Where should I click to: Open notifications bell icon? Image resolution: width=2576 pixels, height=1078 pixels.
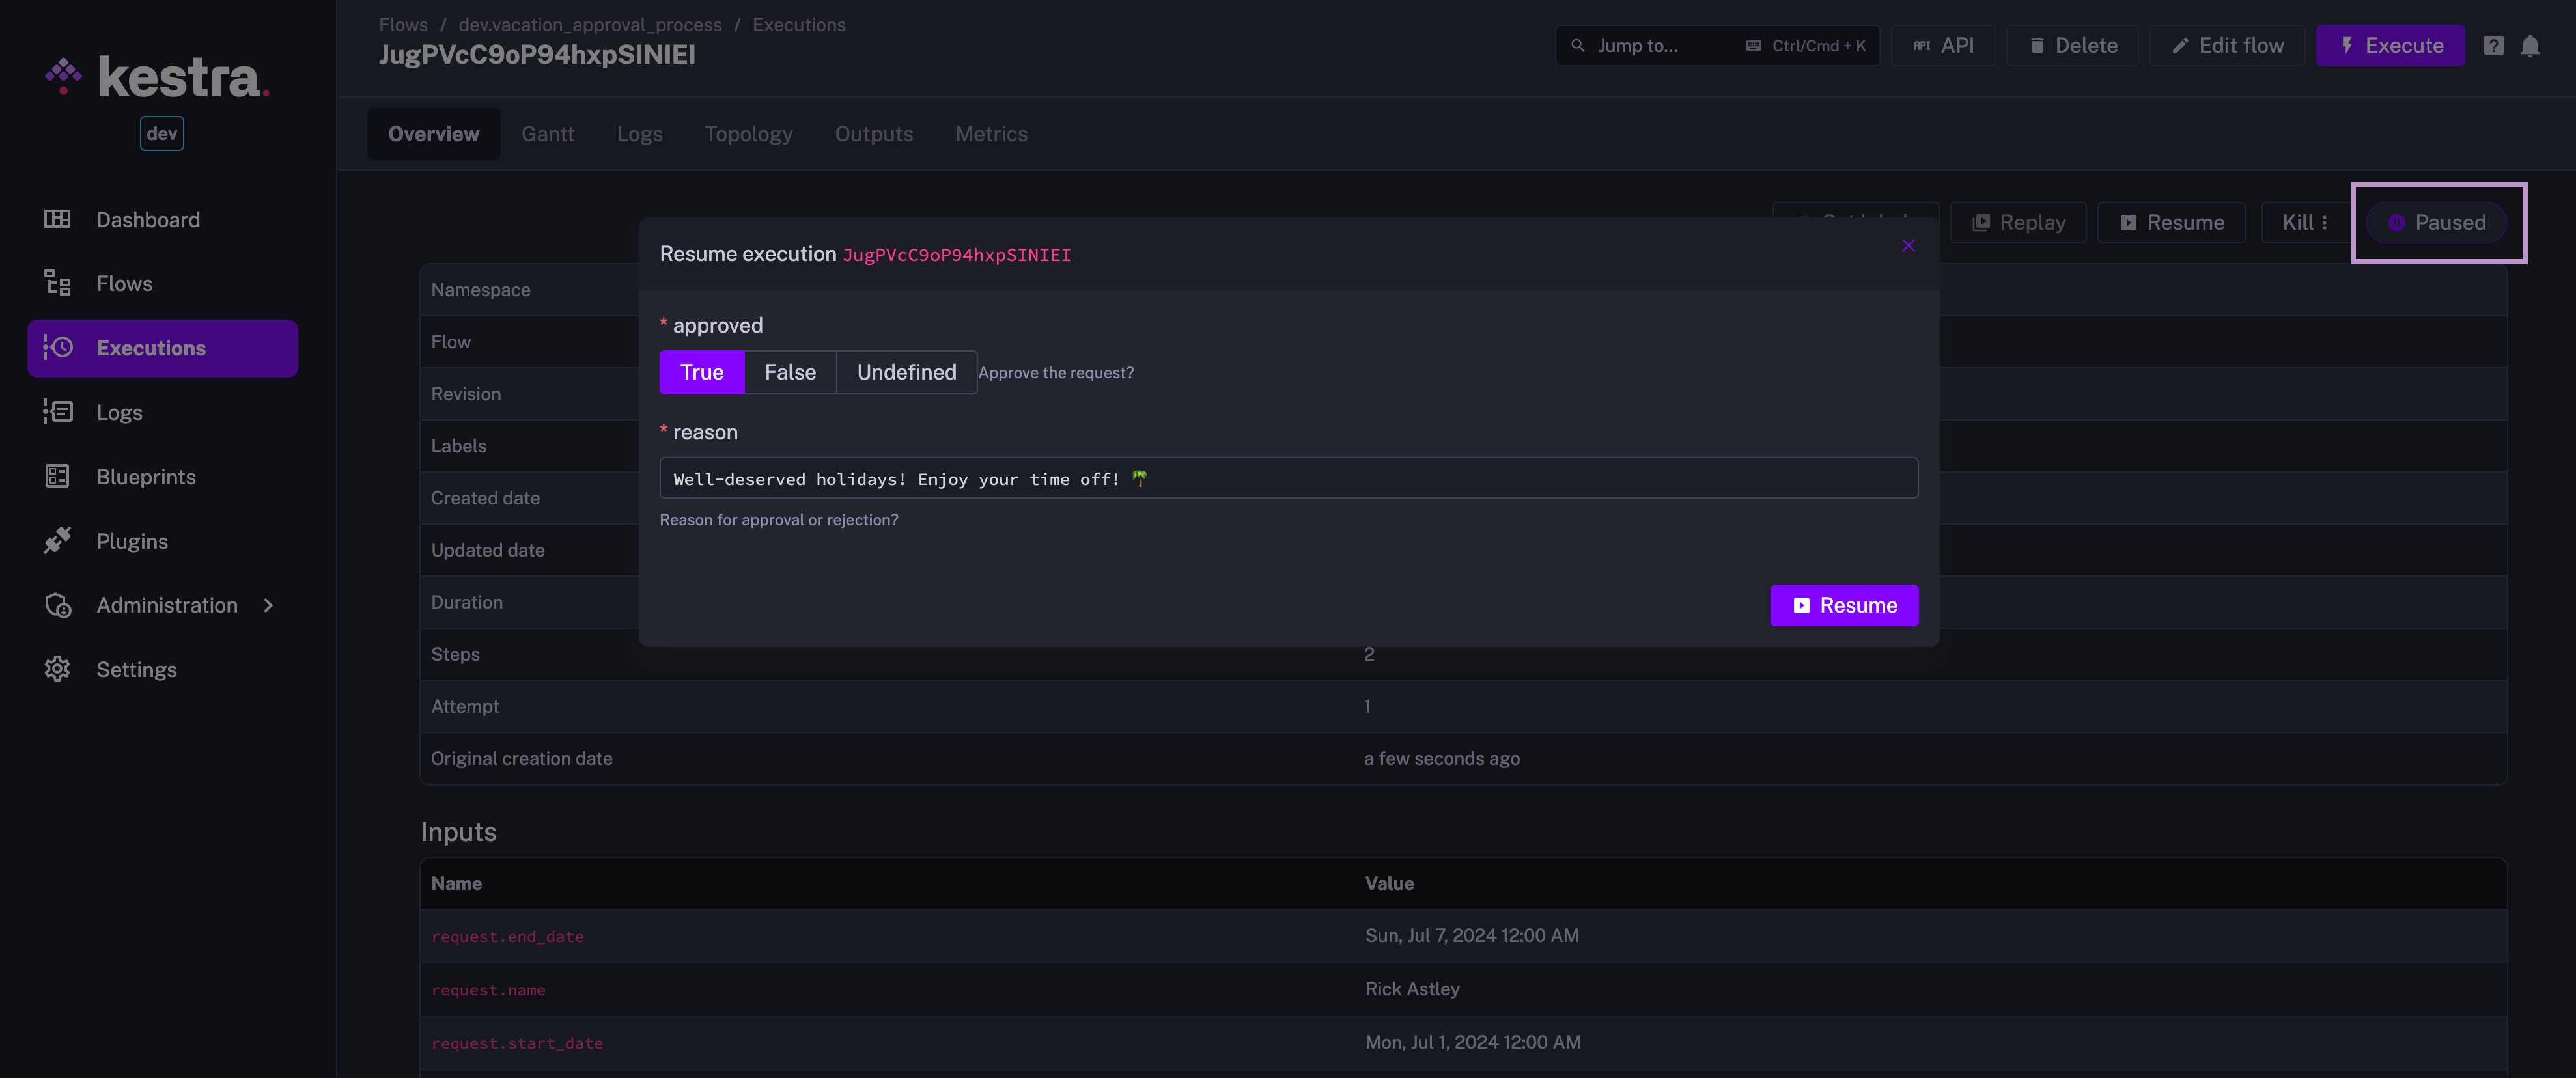[2530, 46]
